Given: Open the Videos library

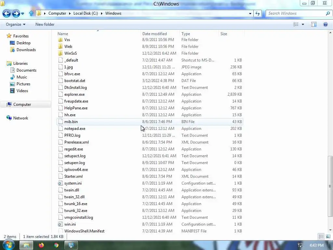Looking at the screenshot, I should click(22, 91).
